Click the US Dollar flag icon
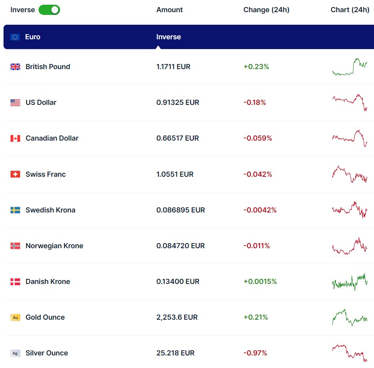Image resolution: width=374 pixels, height=368 pixels. [15, 103]
